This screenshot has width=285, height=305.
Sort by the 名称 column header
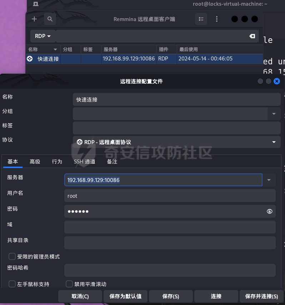43,49
